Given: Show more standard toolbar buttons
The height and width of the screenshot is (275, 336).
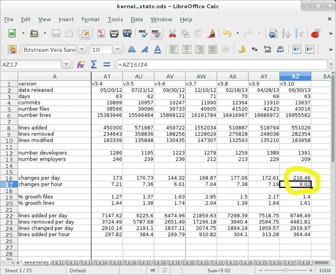Looking at the screenshot, I should click(330, 34).
